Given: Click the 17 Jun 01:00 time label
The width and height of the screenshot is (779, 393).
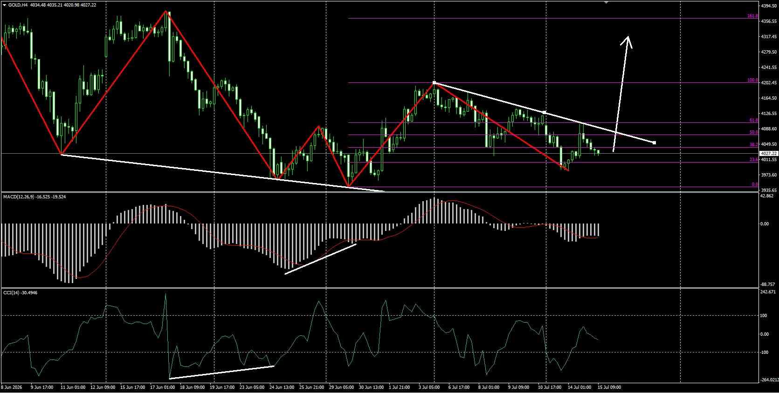Looking at the screenshot, I should click(x=163, y=387).
